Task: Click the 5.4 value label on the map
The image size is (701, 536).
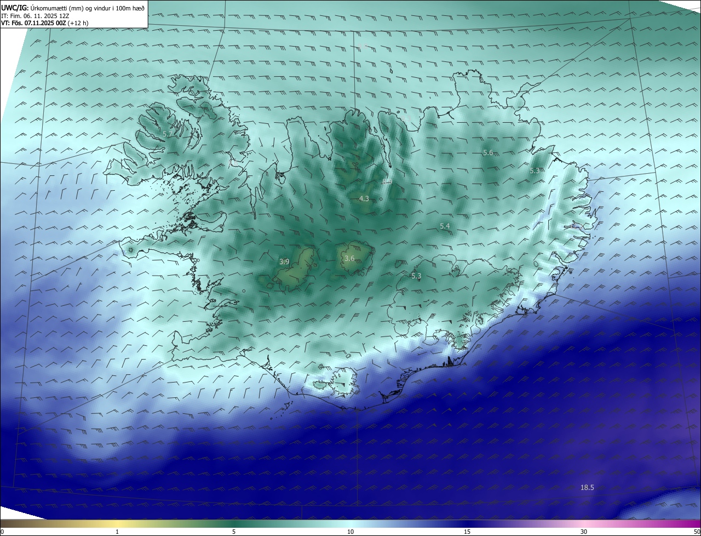Action: click(445, 226)
